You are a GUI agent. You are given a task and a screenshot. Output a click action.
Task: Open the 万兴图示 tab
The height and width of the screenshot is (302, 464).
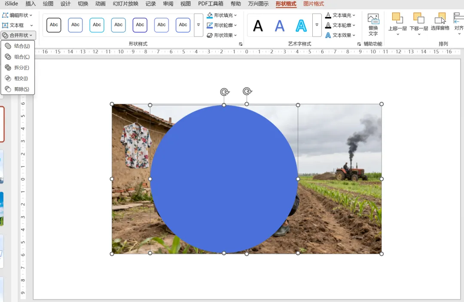(258, 4)
